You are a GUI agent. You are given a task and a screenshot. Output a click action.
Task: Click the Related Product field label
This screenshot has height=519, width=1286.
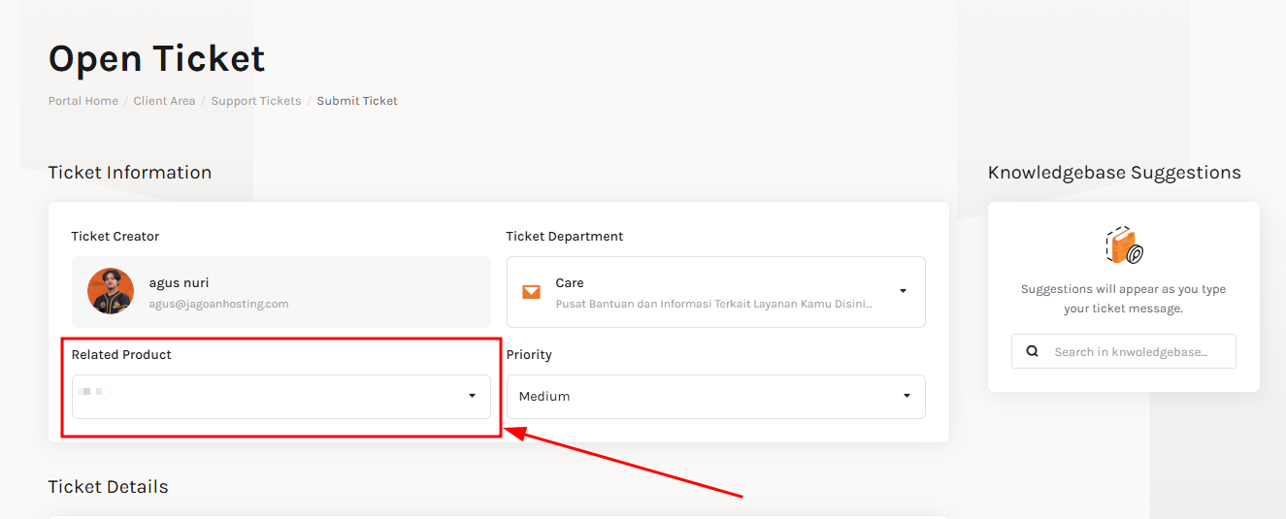[x=121, y=355]
